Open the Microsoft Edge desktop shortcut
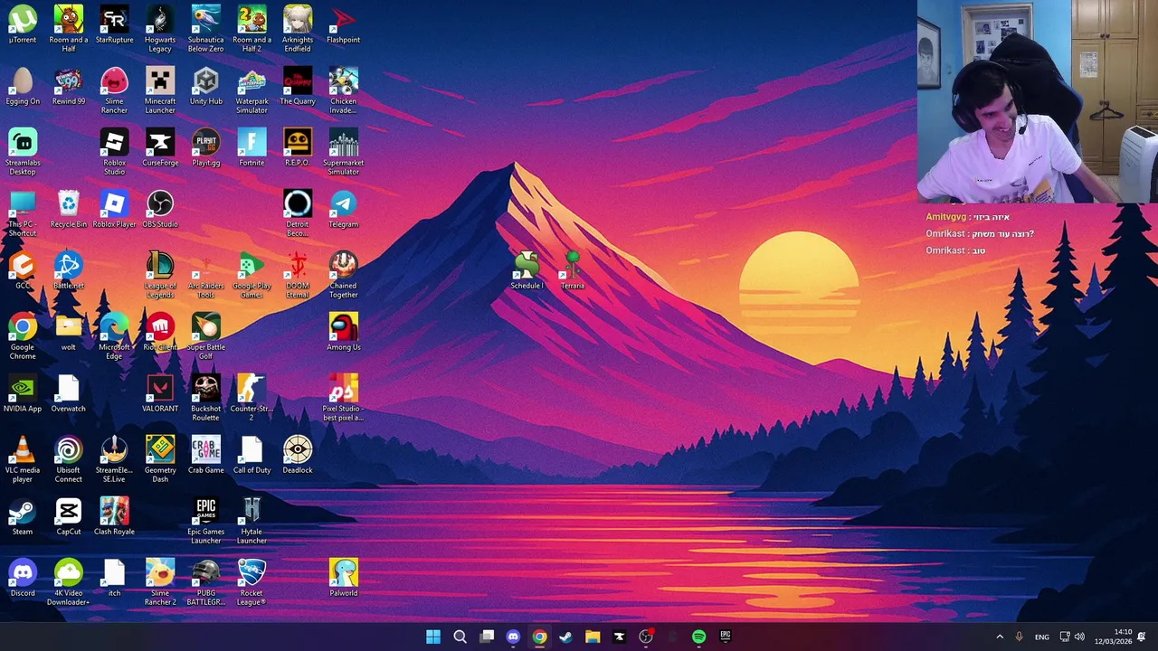The width and height of the screenshot is (1158, 651). tap(114, 336)
